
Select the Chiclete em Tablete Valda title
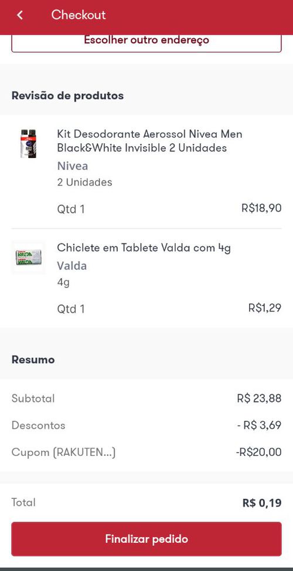144,248
